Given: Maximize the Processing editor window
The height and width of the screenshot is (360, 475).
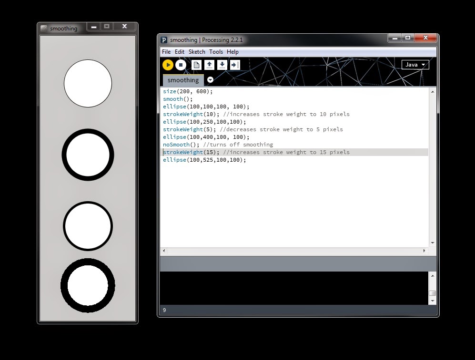Looking at the screenshot, I should [x=408, y=38].
